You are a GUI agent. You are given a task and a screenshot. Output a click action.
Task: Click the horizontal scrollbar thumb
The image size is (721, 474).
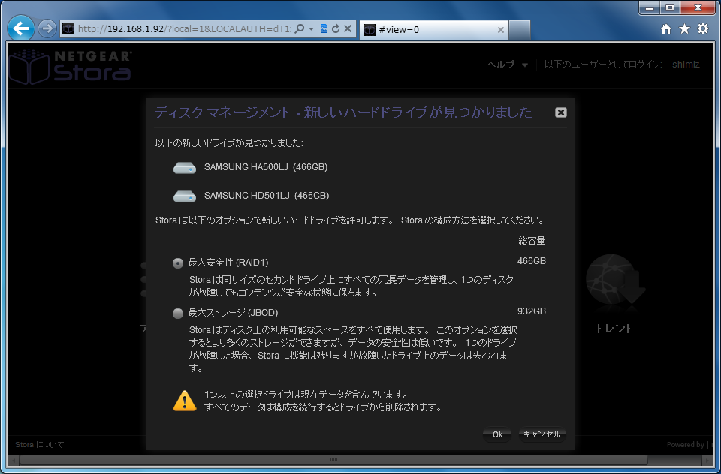[334, 459]
